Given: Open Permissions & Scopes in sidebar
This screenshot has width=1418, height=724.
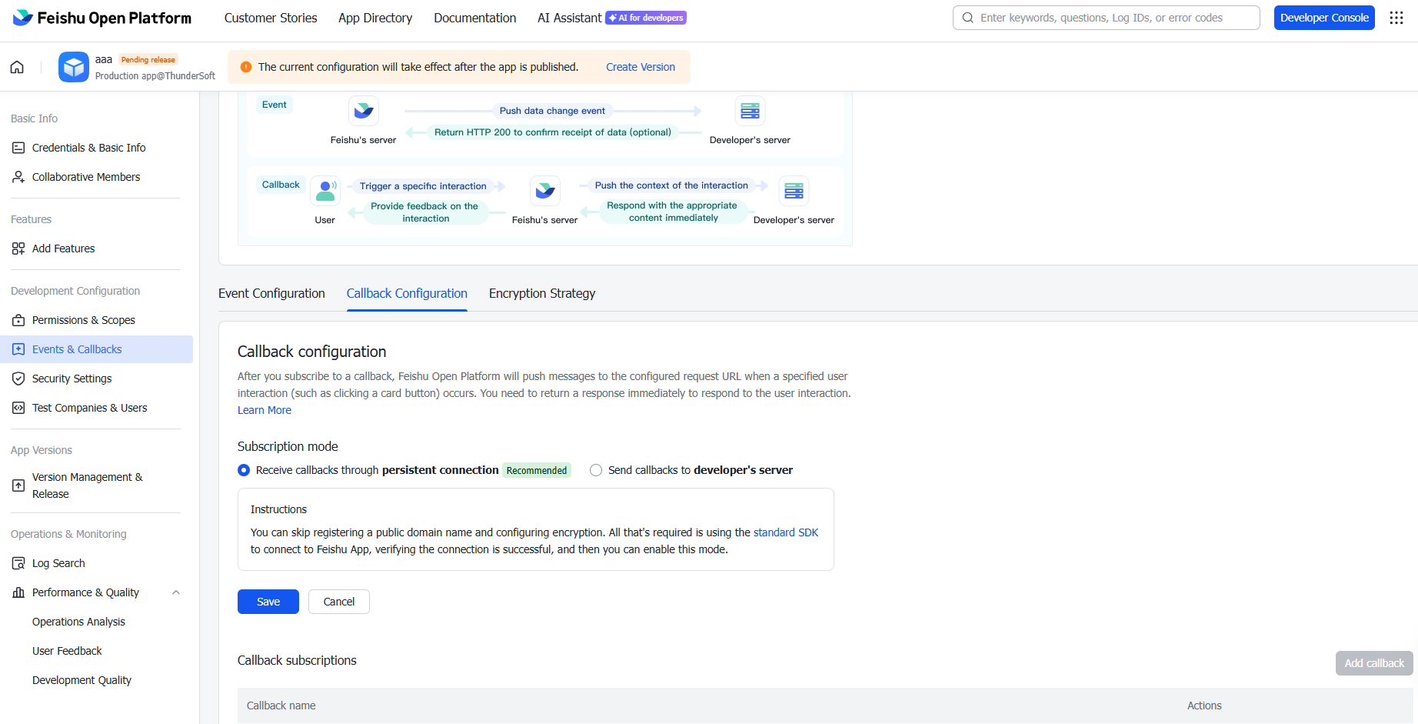Looking at the screenshot, I should tap(83, 320).
